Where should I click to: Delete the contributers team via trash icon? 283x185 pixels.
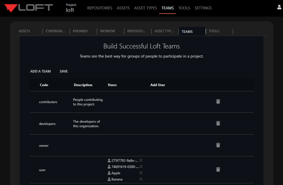[x=218, y=101]
